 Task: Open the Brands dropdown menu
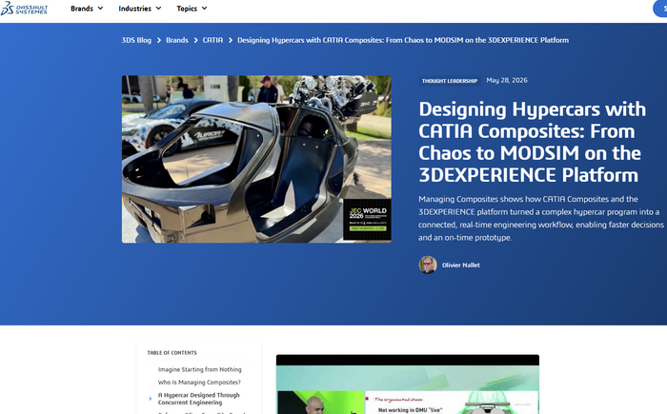coord(87,9)
